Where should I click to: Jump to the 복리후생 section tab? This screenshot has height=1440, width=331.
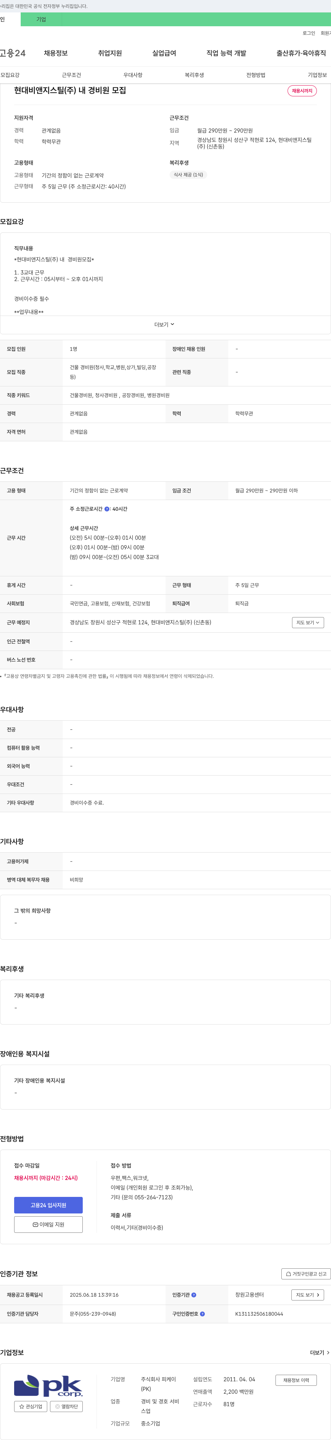pyautogui.click(x=194, y=75)
